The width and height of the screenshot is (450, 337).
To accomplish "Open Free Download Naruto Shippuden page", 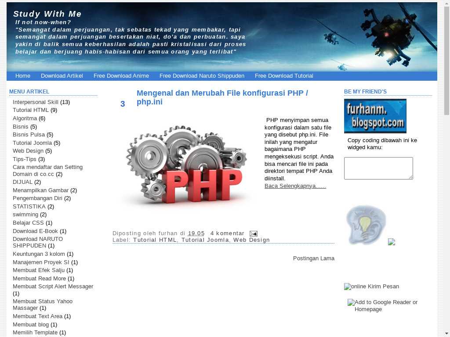I will [x=202, y=76].
